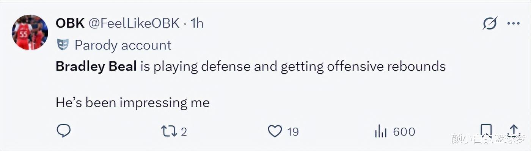
Task: Share the tweet via the upload arrow icon
Action: [514, 131]
